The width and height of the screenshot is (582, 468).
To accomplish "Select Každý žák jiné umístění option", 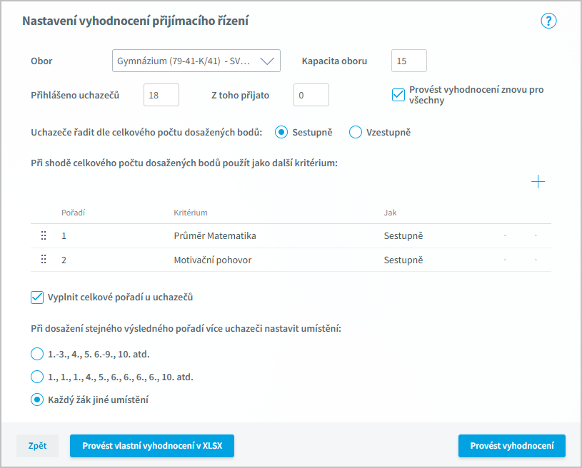I will [36, 400].
